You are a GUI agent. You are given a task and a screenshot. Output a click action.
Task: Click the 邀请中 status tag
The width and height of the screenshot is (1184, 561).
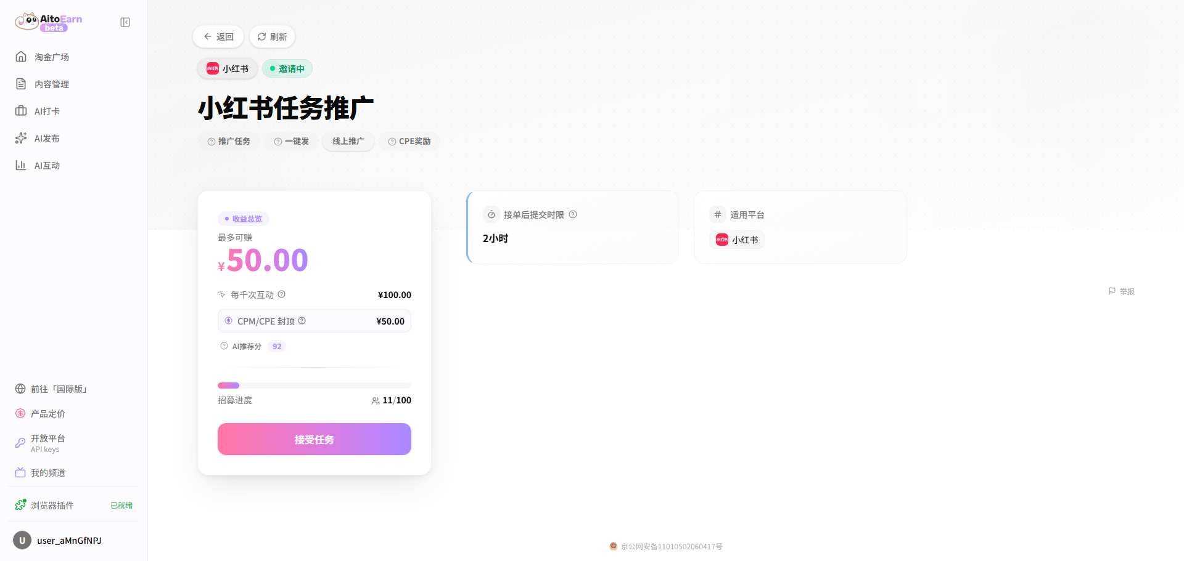pyautogui.click(x=287, y=68)
